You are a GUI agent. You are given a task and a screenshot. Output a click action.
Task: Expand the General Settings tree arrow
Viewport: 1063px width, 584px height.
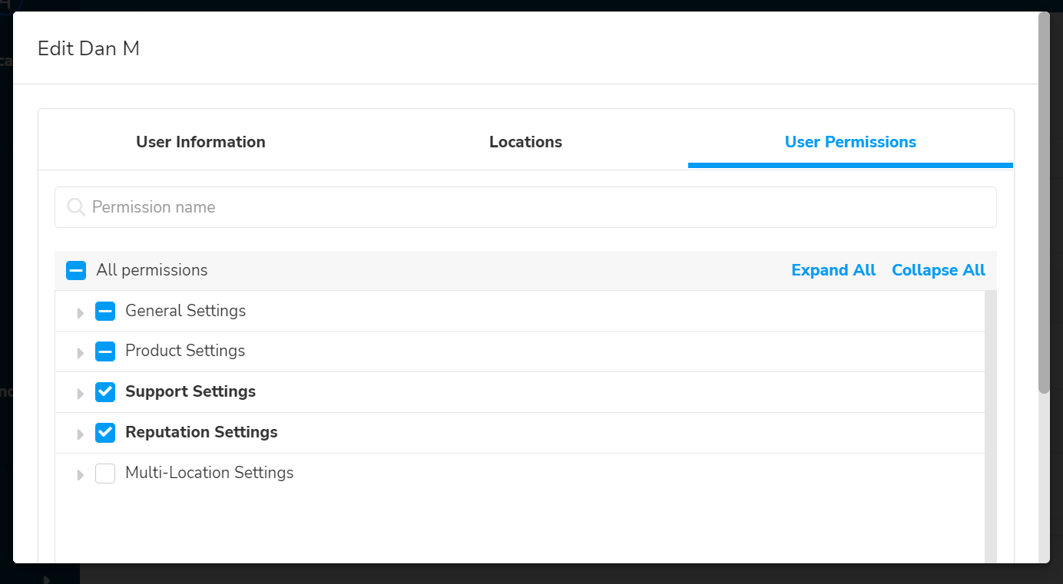[x=81, y=312]
